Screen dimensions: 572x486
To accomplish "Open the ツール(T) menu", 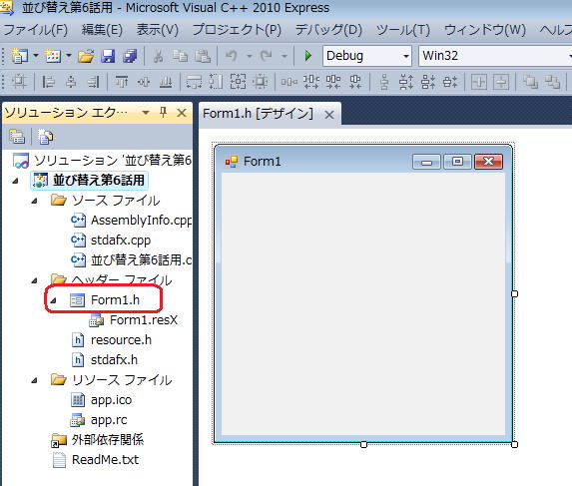I will pyautogui.click(x=403, y=30).
